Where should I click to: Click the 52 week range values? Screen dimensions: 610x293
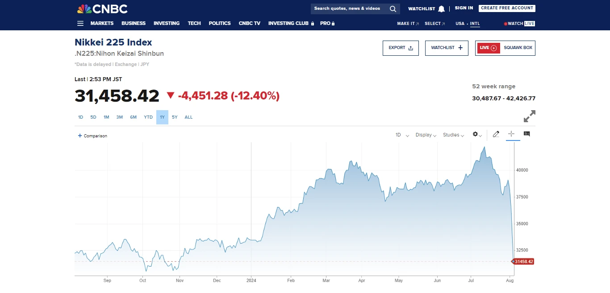click(504, 99)
